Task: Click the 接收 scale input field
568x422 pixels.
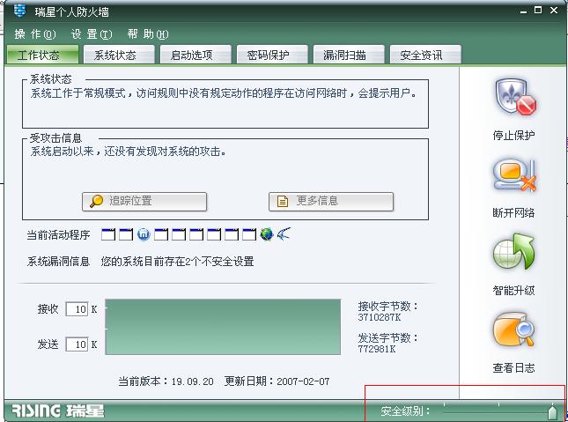Action: (x=77, y=309)
